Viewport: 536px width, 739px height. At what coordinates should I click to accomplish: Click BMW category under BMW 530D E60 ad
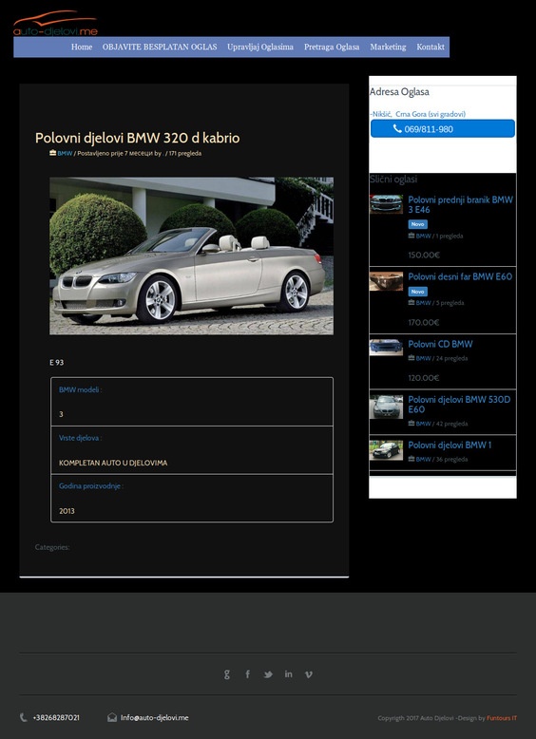point(423,424)
